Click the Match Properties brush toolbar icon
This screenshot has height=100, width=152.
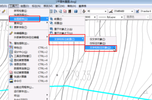coord(4,11)
